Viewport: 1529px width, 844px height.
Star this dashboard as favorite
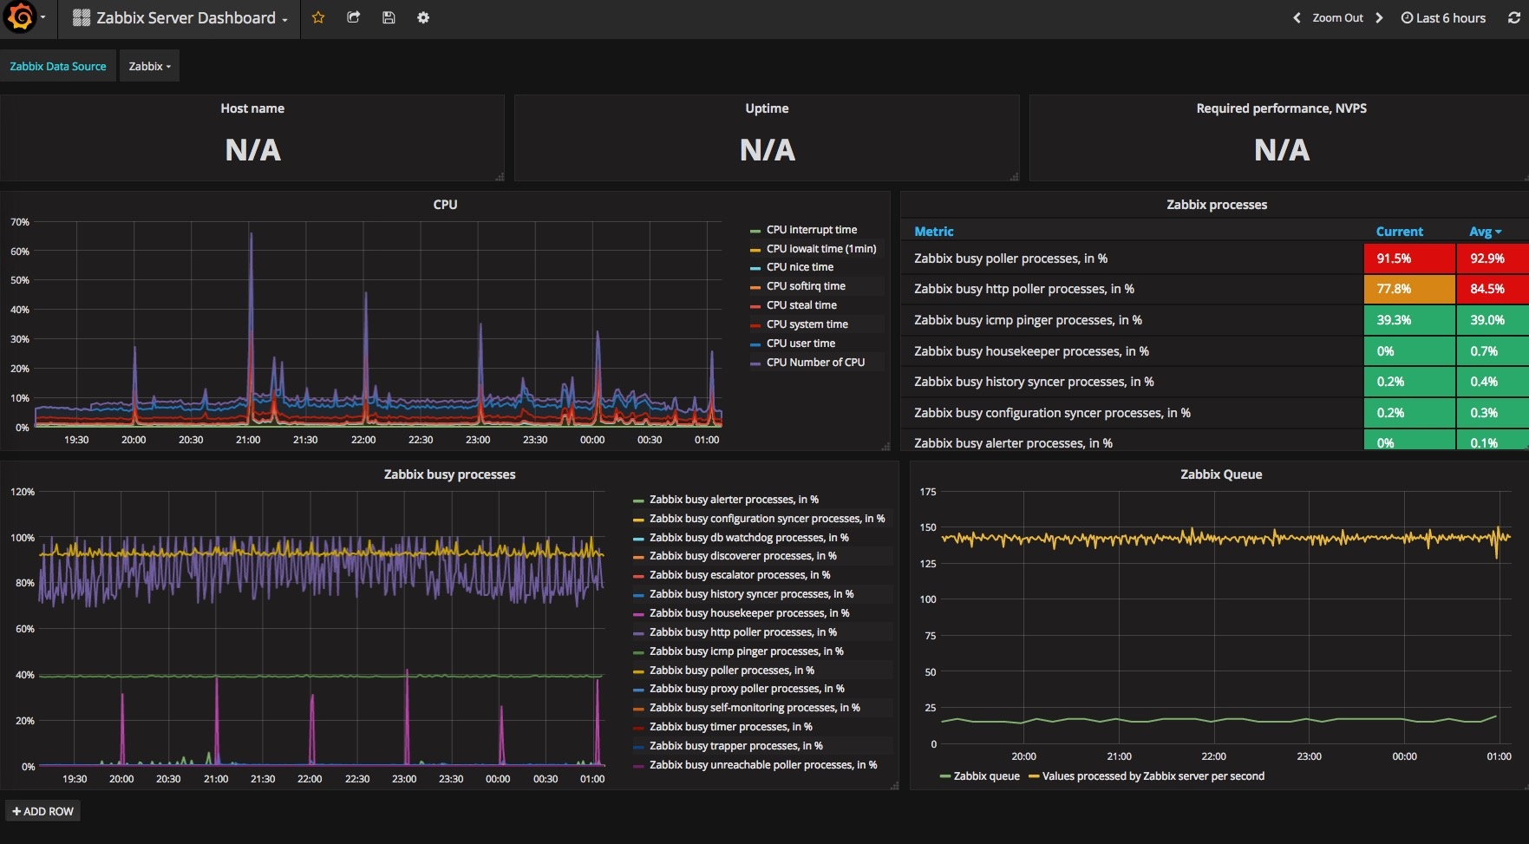point(318,17)
